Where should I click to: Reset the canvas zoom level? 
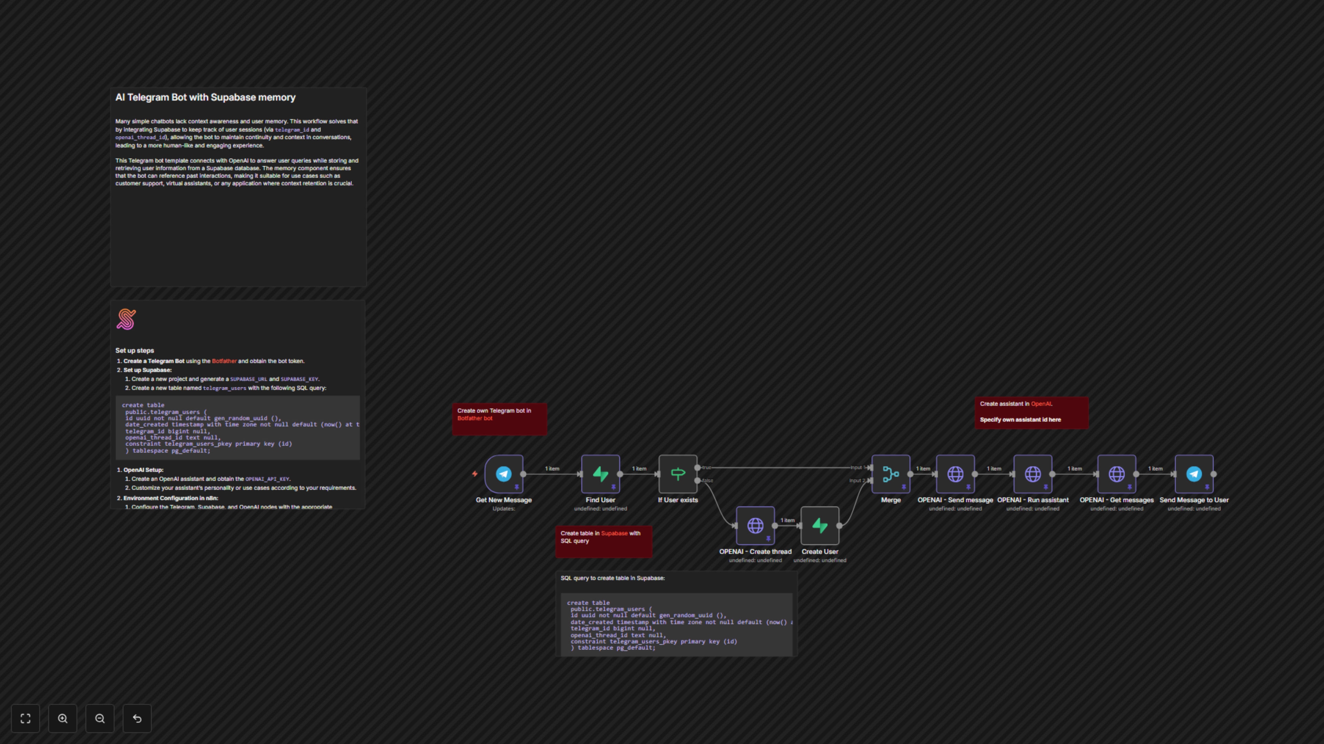tap(137, 718)
